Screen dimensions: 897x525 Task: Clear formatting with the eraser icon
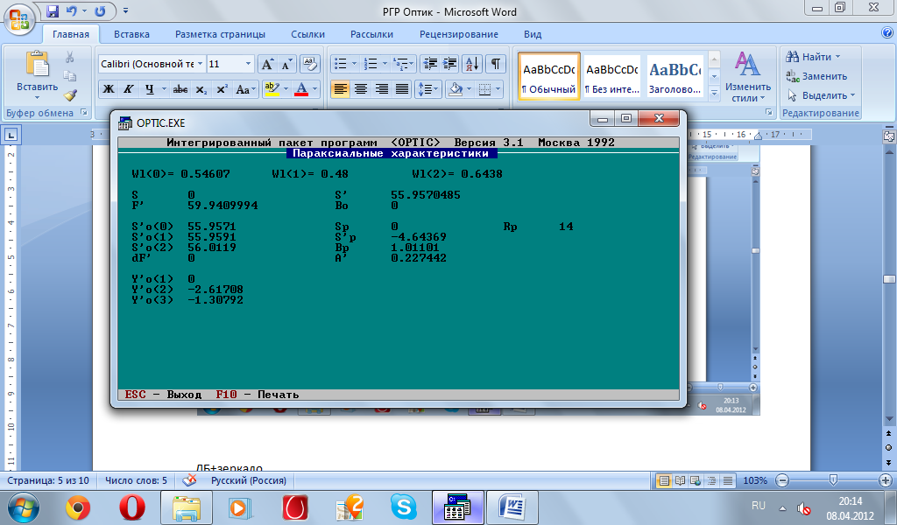(309, 64)
